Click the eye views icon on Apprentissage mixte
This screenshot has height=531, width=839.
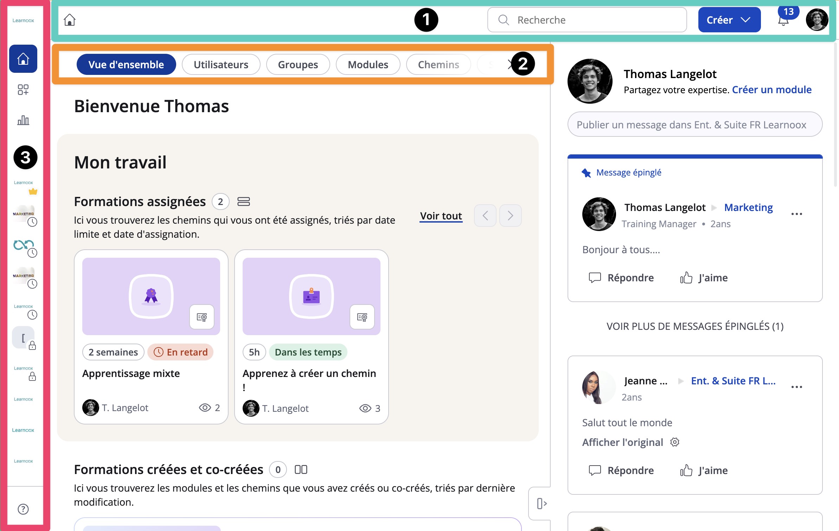pyautogui.click(x=205, y=408)
